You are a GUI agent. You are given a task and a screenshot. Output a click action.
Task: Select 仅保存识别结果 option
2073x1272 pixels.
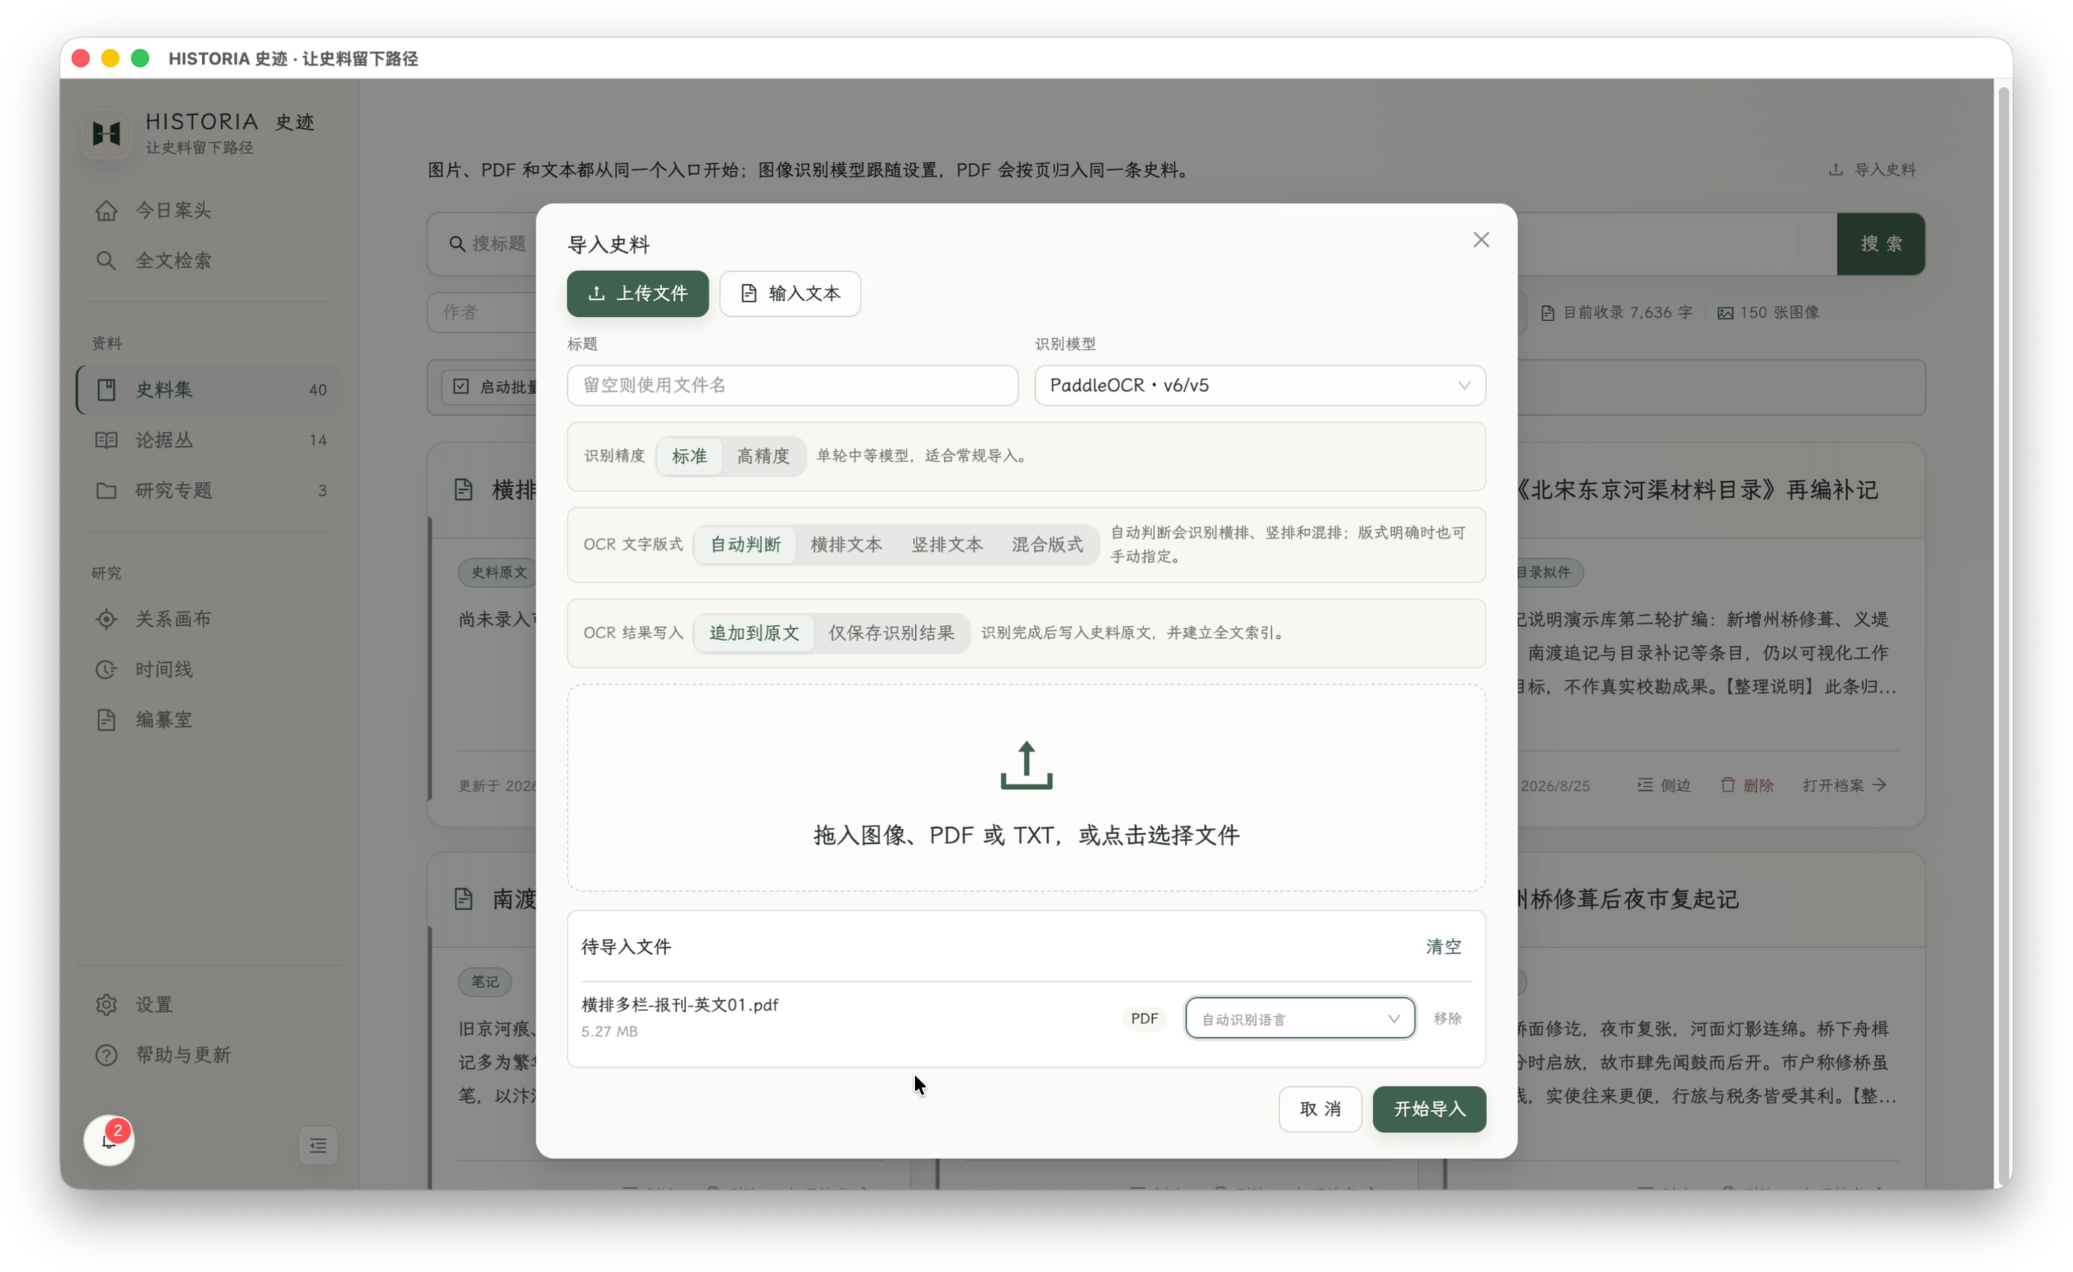click(891, 632)
